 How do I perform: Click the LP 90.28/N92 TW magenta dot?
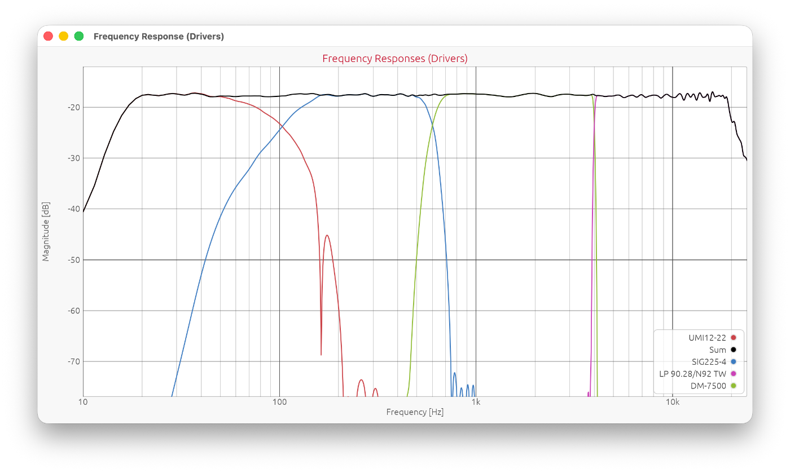click(x=734, y=374)
